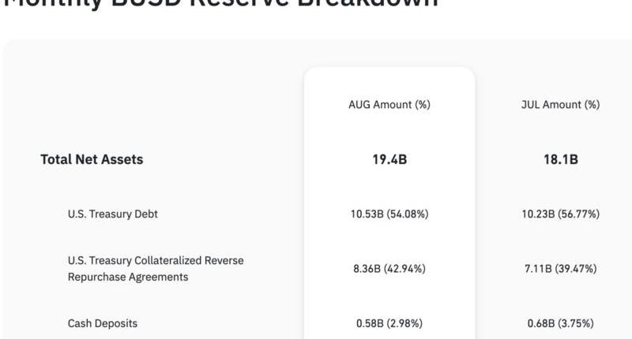Click the 10.53B August Treasury Debt amount
The image size is (632, 339).
pyautogui.click(x=367, y=214)
